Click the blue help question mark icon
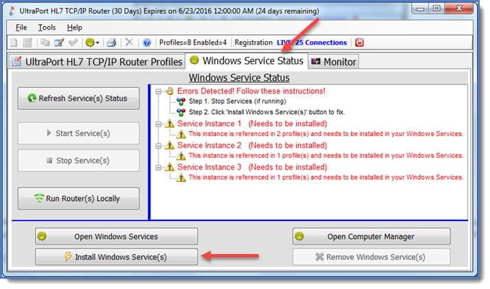The width and height of the screenshot is (490, 289). coord(147,43)
